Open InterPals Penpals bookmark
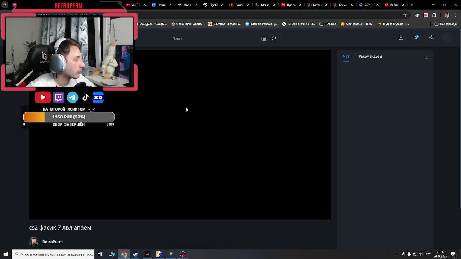The image size is (461, 259). 261,24
